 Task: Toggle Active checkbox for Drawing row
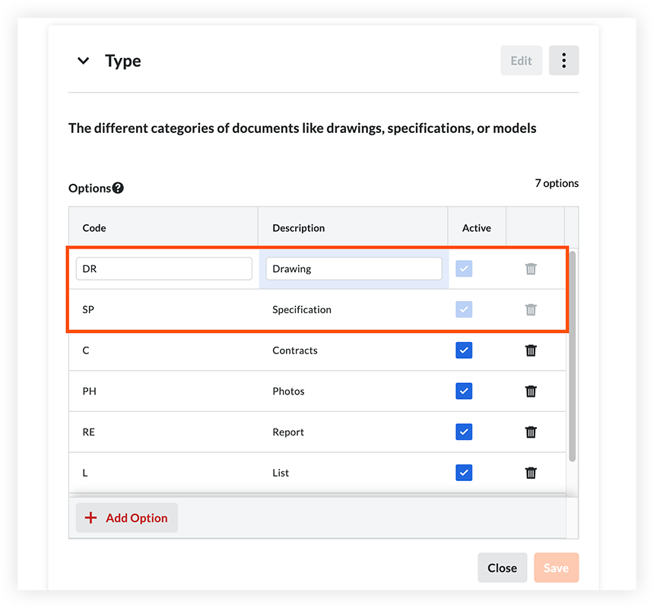click(464, 269)
